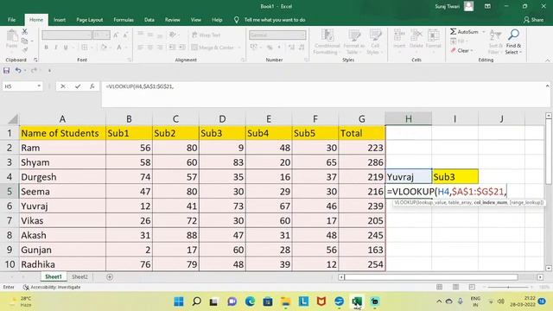Click the Accessibility Investigate status icon

tap(26, 288)
